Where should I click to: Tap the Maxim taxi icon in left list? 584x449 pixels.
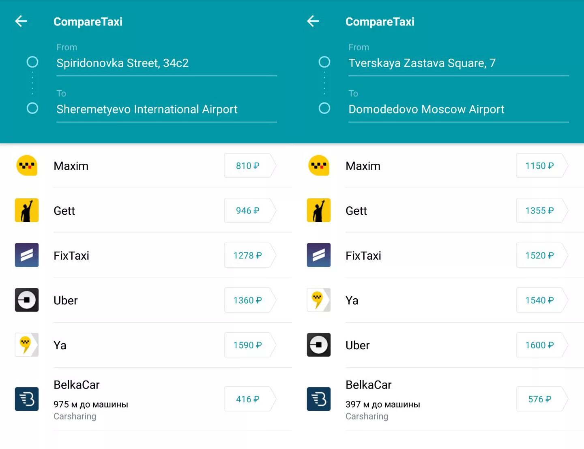tap(27, 166)
